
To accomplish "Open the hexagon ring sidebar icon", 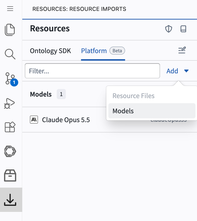I will tap(10, 151).
